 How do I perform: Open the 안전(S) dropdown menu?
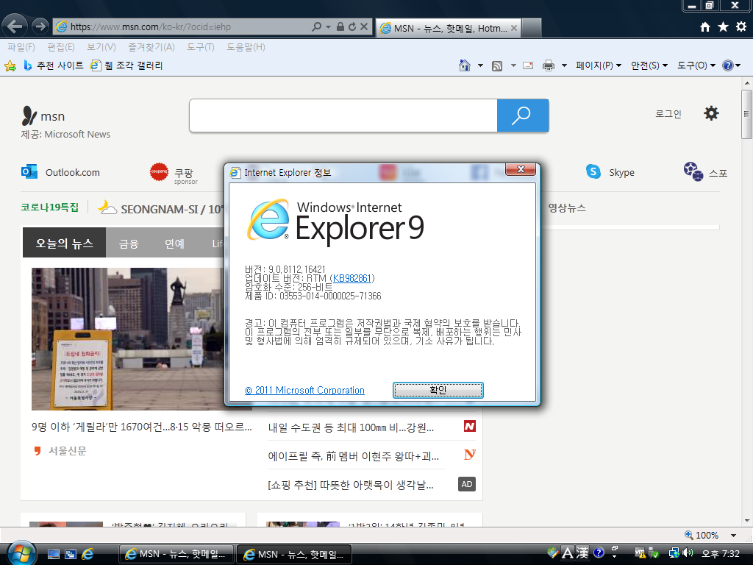[x=649, y=65]
